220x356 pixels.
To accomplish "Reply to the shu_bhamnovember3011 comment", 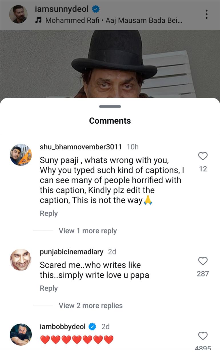I will [x=49, y=213].
